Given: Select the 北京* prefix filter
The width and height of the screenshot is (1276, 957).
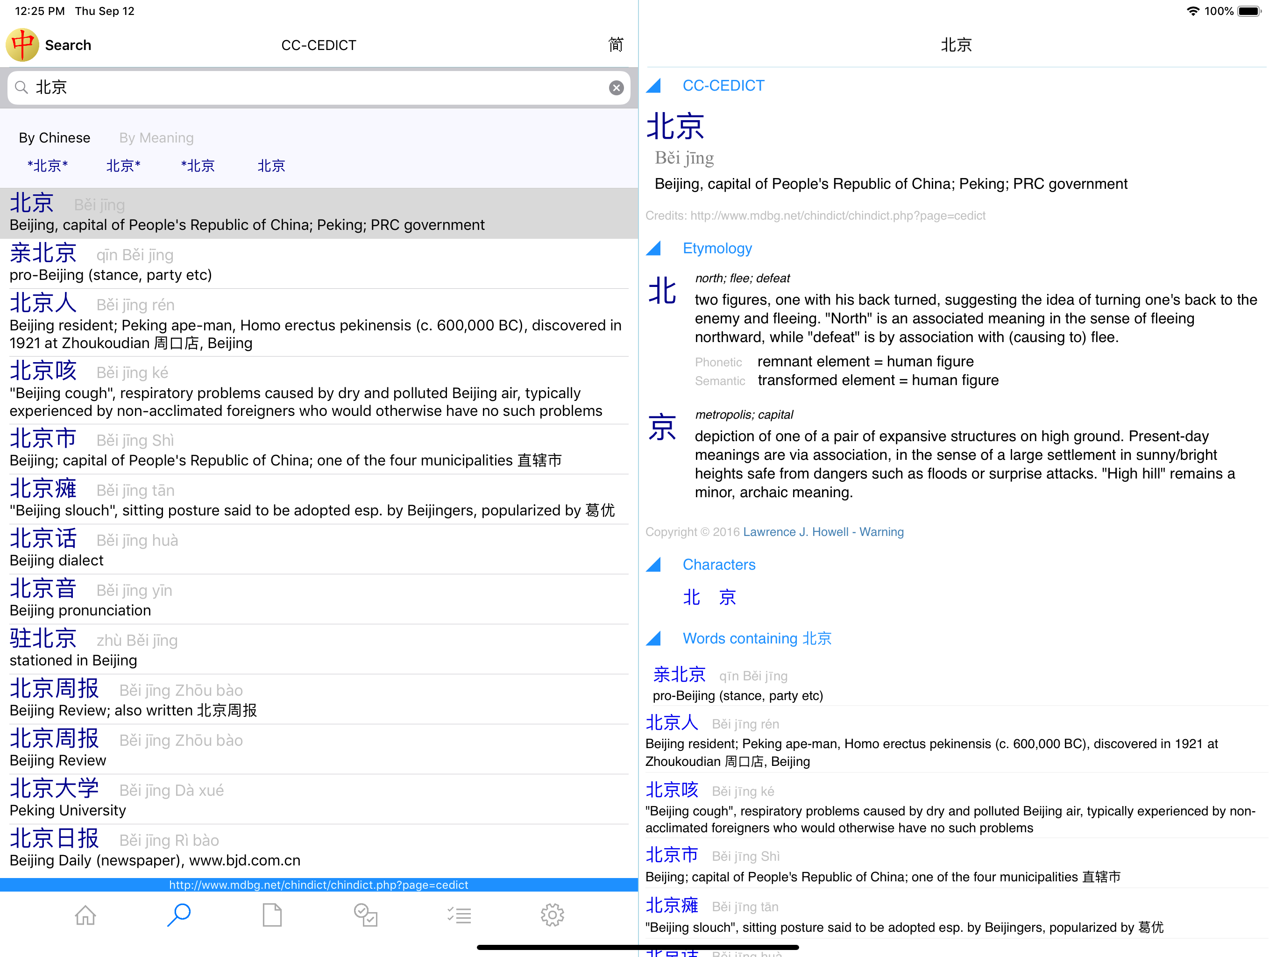Looking at the screenshot, I should click(123, 166).
